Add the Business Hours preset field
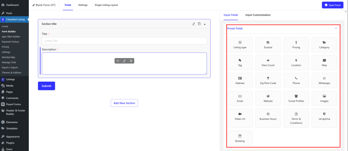 (268, 118)
